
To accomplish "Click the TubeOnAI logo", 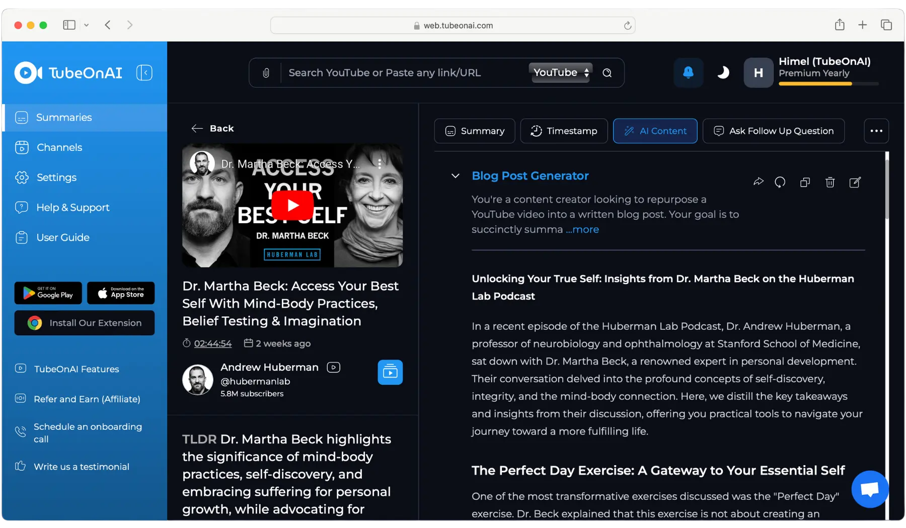I will tap(68, 73).
